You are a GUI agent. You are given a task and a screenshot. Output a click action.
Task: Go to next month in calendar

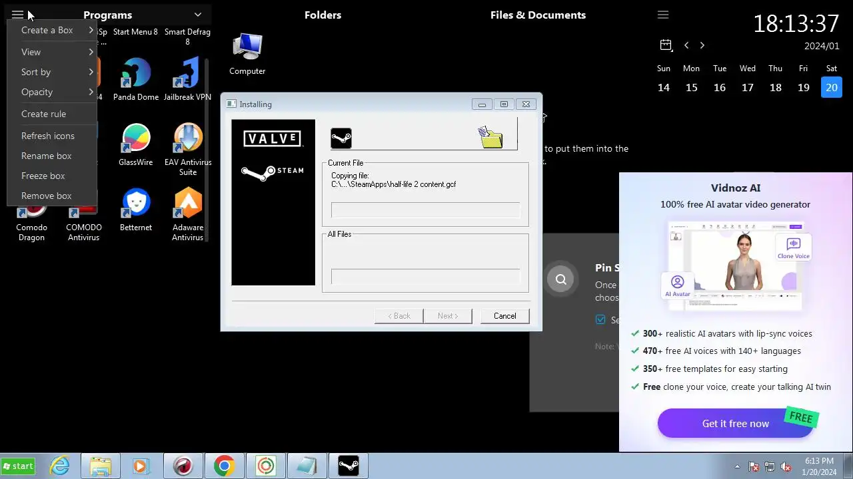702,45
